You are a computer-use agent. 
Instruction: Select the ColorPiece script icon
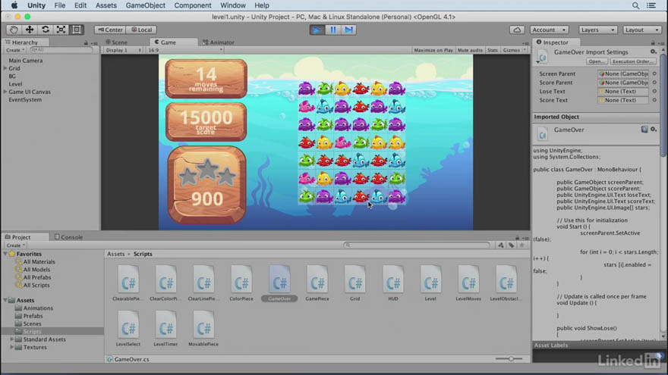[x=241, y=280]
